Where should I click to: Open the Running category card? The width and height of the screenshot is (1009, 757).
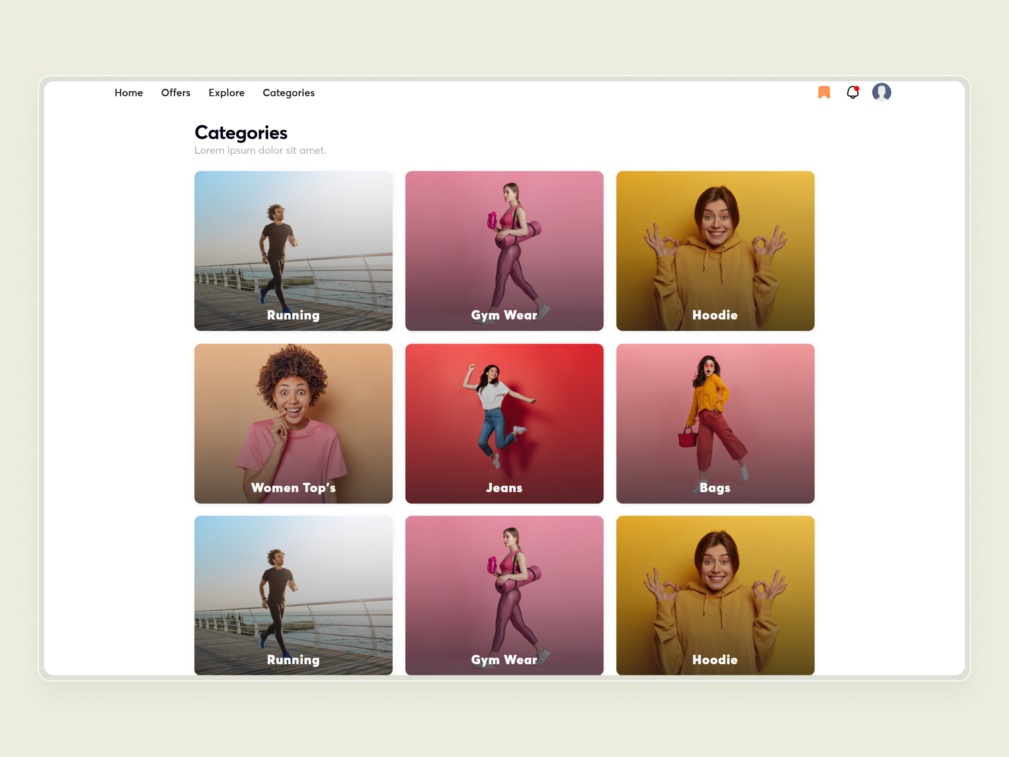click(x=293, y=251)
